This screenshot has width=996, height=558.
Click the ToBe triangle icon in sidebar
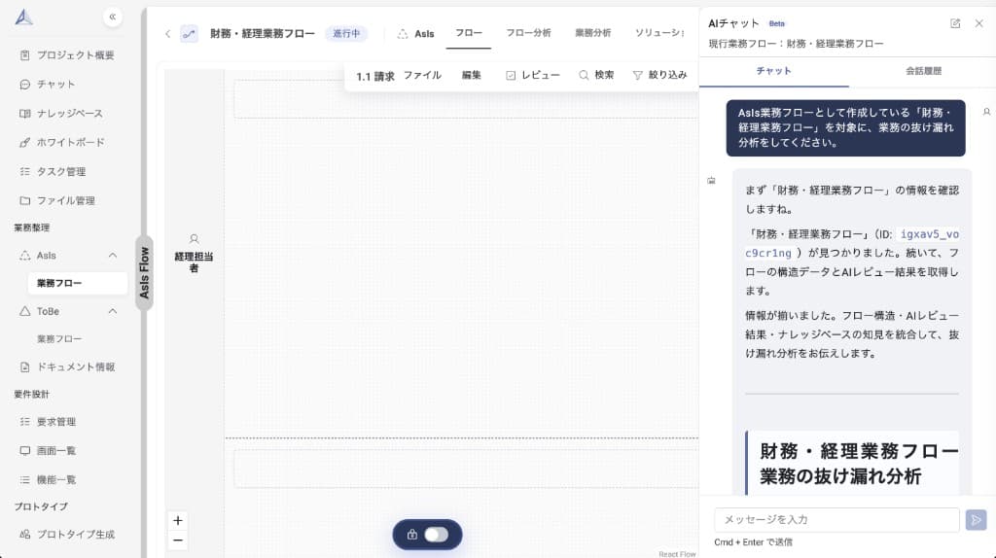click(x=24, y=311)
